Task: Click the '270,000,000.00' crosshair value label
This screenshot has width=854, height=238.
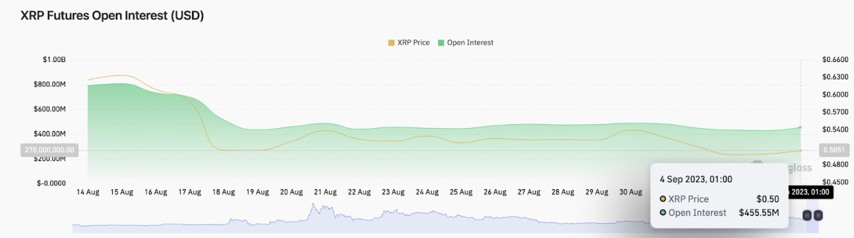Action: 50,150
